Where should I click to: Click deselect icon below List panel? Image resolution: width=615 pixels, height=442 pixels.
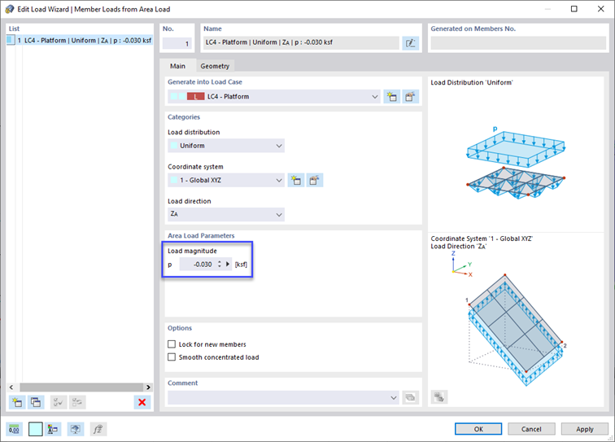(77, 402)
